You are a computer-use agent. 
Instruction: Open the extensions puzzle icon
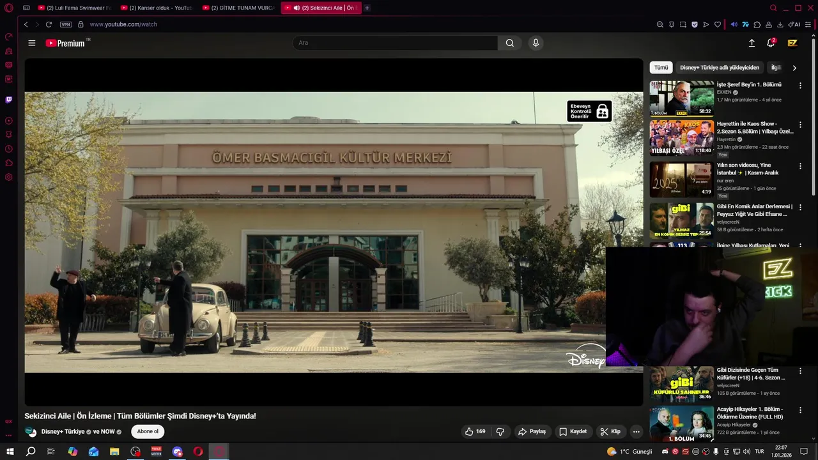(x=757, y=24)
